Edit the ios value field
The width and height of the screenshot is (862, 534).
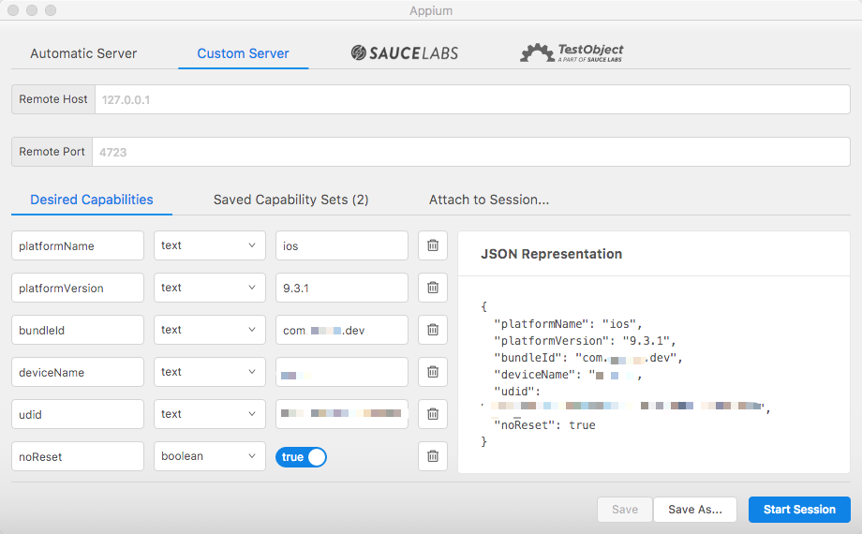[342, 245]
